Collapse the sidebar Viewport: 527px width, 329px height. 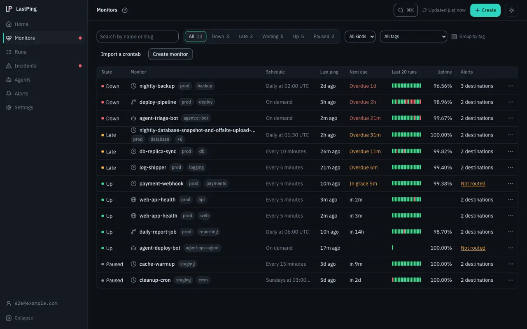[19, 318]
